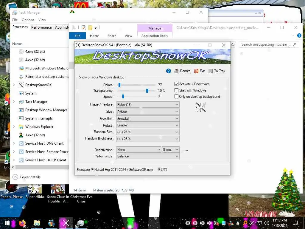
Task: Open the Algorithm dropdown showing Snowfall
Action: (x=148, y=119)
